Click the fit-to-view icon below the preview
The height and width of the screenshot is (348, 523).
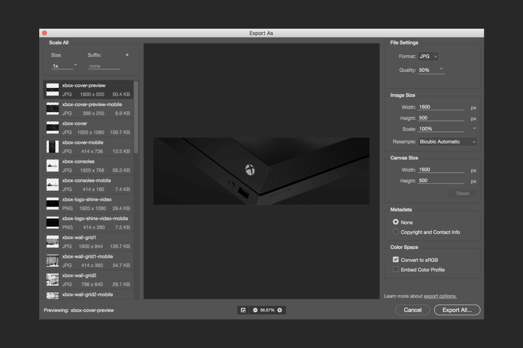[243, 310]
